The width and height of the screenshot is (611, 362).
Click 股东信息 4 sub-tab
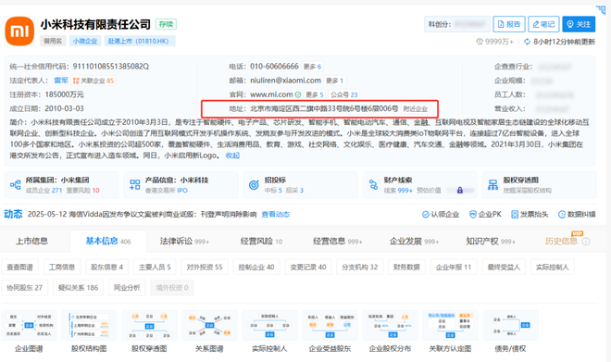coord(106,267)
